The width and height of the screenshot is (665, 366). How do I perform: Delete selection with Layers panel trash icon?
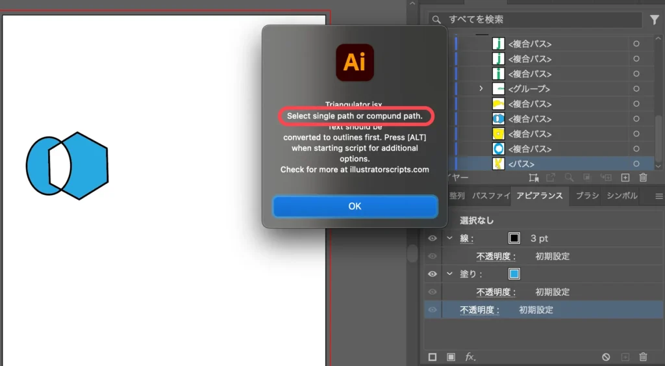coord(643,177)
